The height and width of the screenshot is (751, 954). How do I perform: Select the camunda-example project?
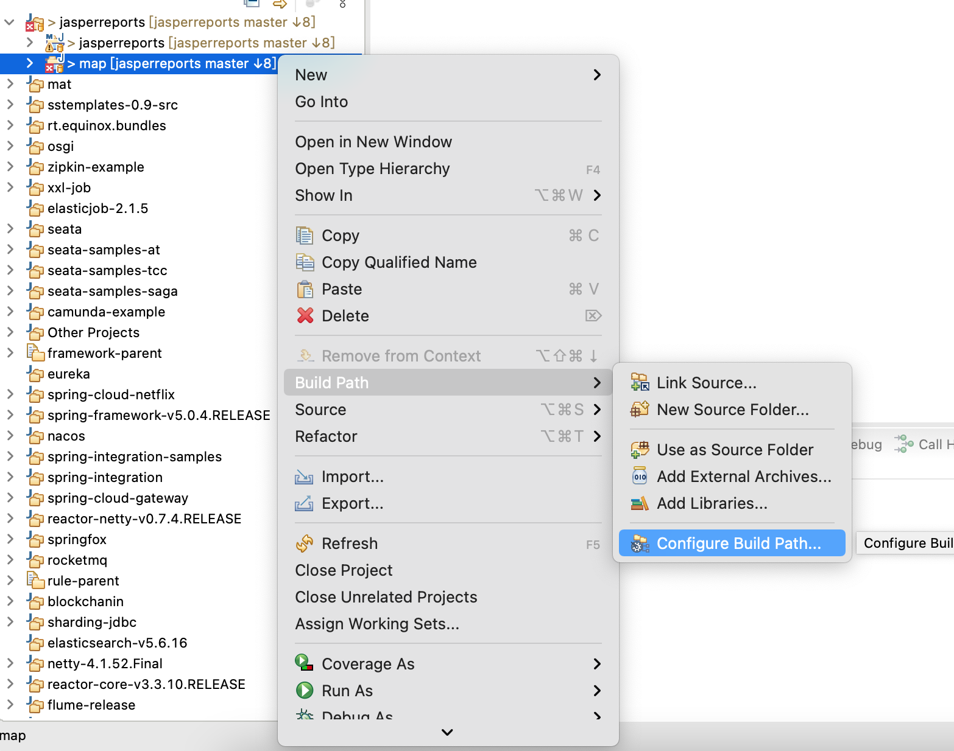tap(106, 312)
